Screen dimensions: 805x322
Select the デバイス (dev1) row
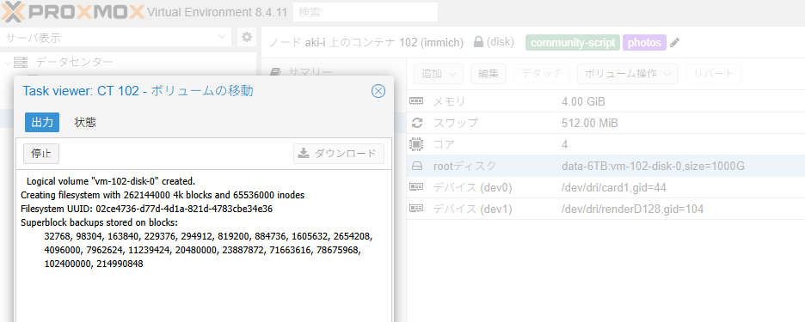(605, 210)
